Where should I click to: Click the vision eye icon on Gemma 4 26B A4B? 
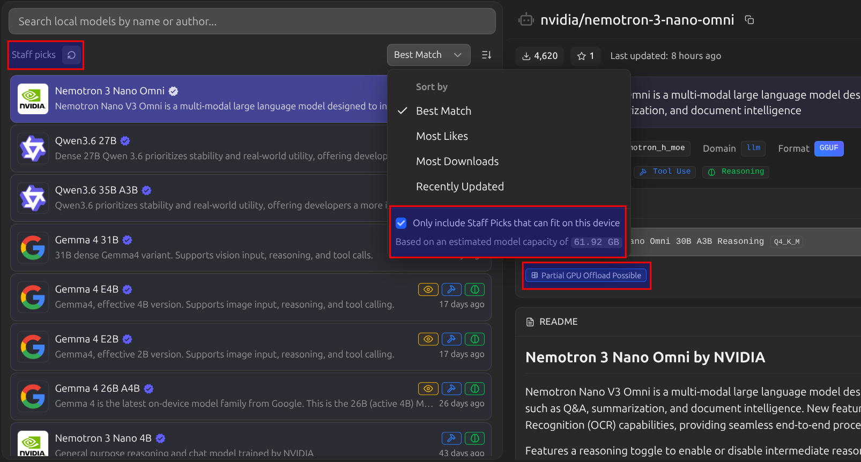coord(428,389)
